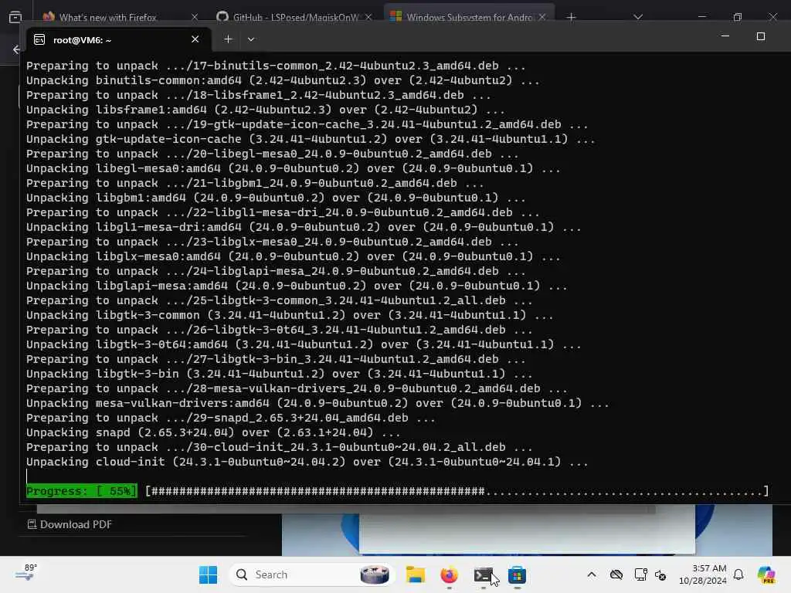
Task: Click the hash-mark progress bar in terminal
Action: point(457,490)
